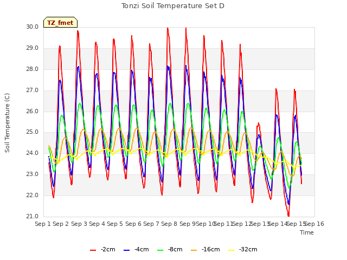This screenshot has width=347, height=260.
Task: Click the Sep 1 x-axis label
Action: (43, 224)
